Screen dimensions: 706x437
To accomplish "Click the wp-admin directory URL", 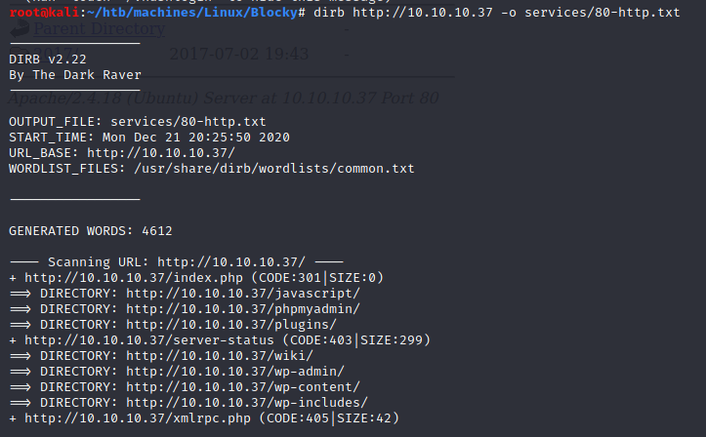I will (x=234, y=372).
